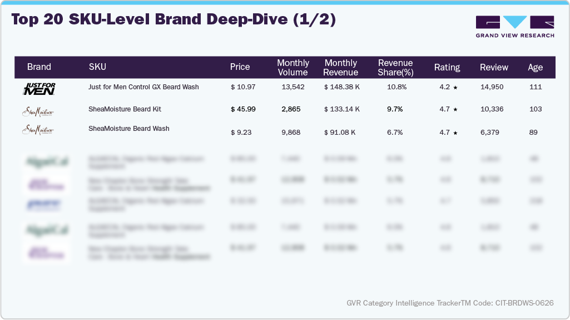Click the Monthly Volume column header
Image resolution: width=570 pixels, height=320 pixels.
293,68
